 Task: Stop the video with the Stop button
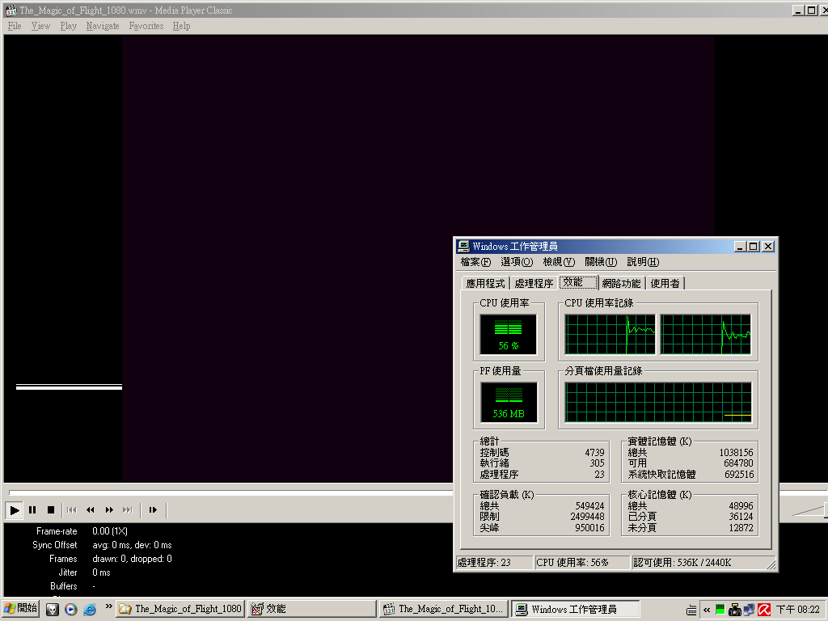(x=50, y=510)
